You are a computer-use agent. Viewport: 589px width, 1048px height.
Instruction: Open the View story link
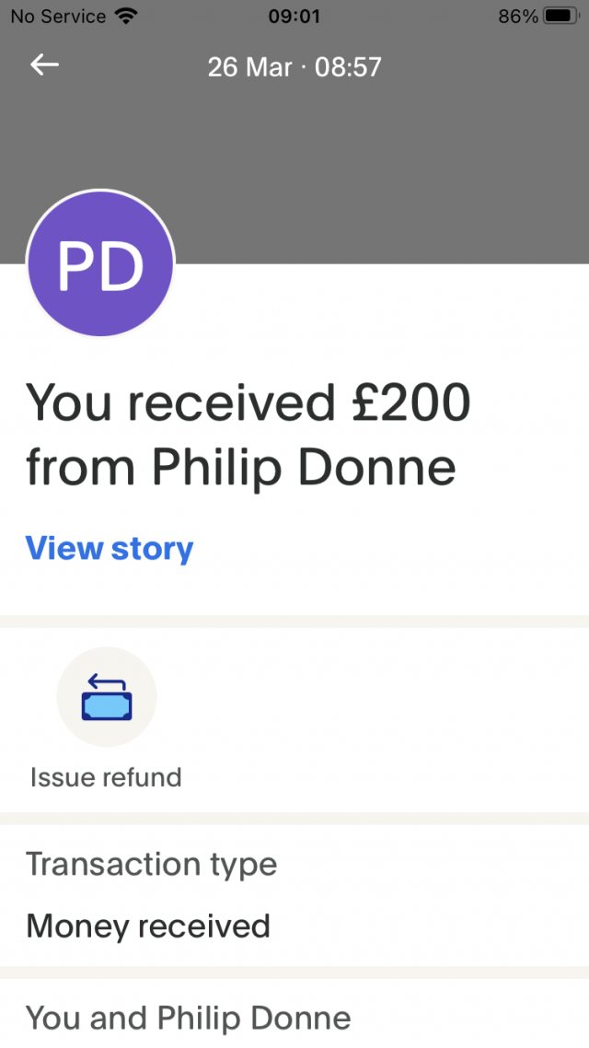click(x=110, y=549)
